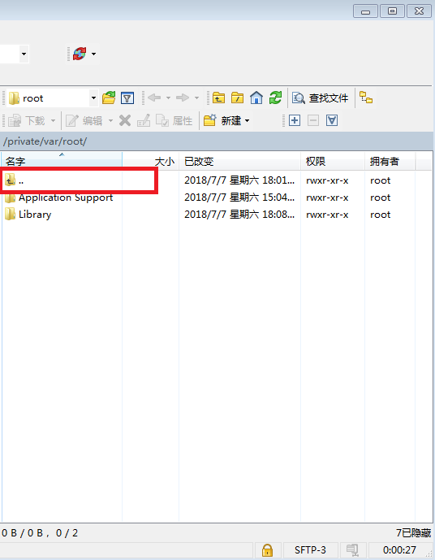This screenshot has height=560, width=435.
Task: Sort by the 已改变 column header
Action: [239, 162]
